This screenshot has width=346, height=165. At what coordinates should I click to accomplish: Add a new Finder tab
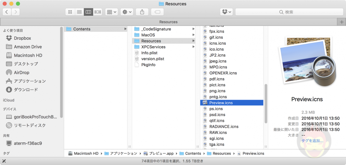[341, 22]
